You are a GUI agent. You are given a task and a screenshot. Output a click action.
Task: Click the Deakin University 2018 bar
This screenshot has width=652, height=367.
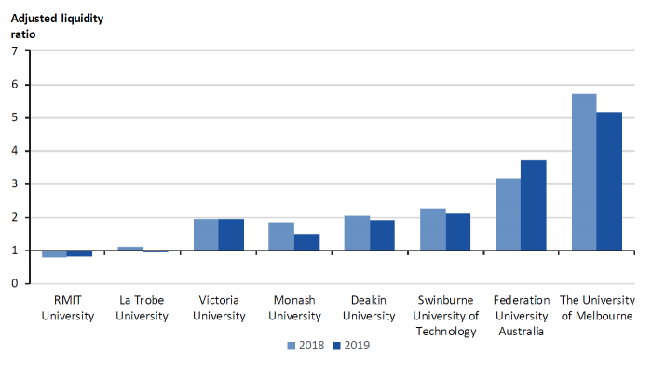coord(357,233)
